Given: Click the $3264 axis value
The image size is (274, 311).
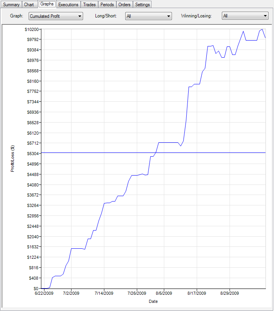Looking at the screenshot, I should point(33,205).
